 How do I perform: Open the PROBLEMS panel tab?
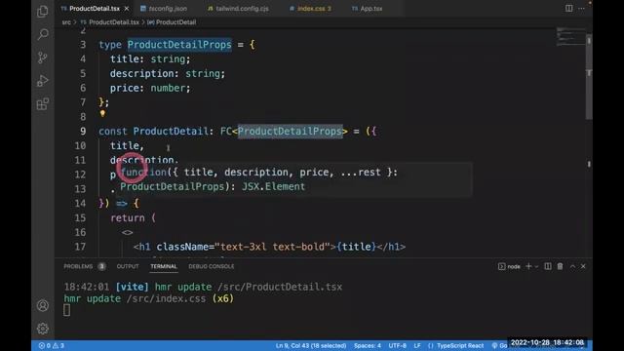85,266
